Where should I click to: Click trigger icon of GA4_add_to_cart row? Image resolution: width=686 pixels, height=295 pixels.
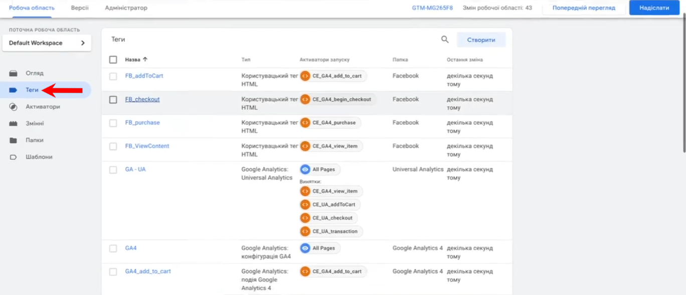[305, 271]
